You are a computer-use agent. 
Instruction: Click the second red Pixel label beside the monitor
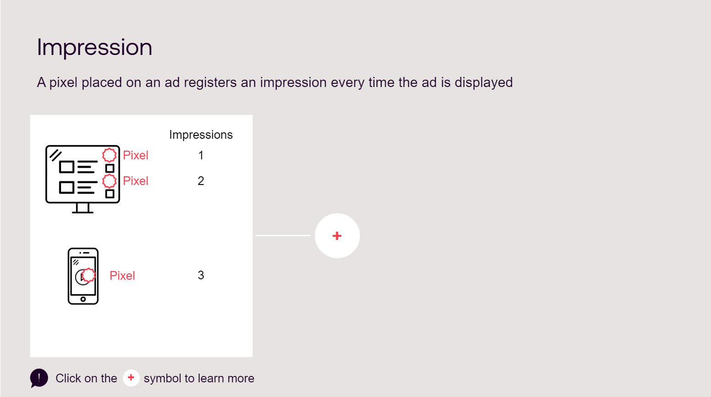pyautogui.click(x=136, y=181)
